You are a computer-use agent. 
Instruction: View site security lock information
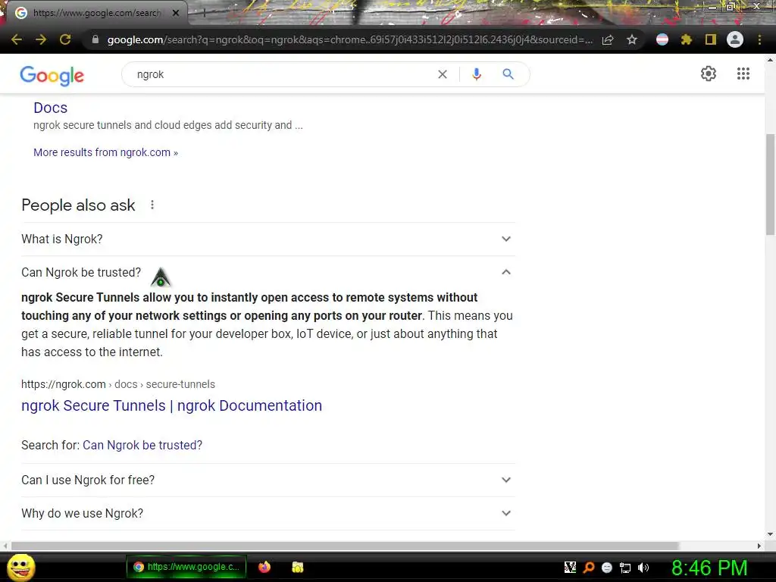click(95, 39)
